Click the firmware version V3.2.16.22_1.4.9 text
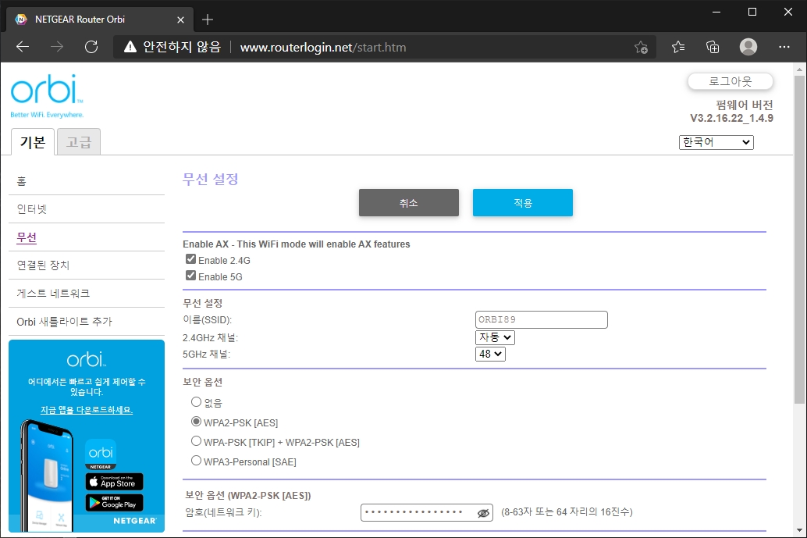This screenshot has width=807, height=538. (731, 119)
